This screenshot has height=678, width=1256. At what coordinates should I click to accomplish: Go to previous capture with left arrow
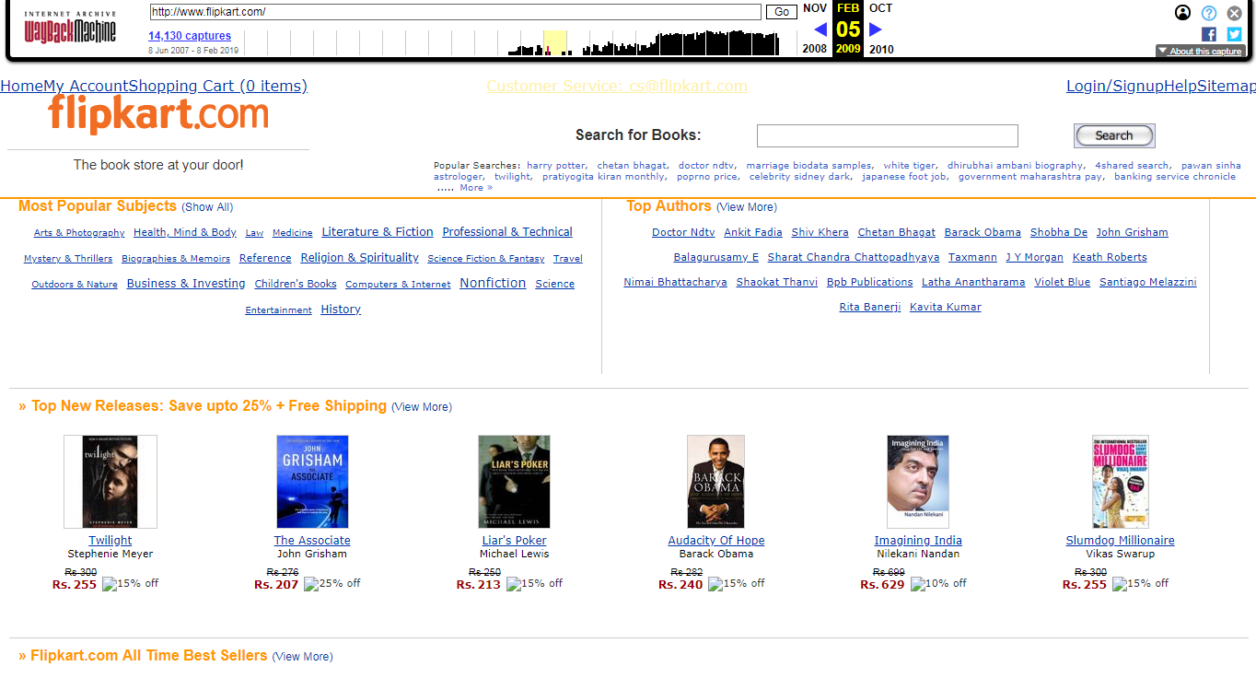(820, 29)
